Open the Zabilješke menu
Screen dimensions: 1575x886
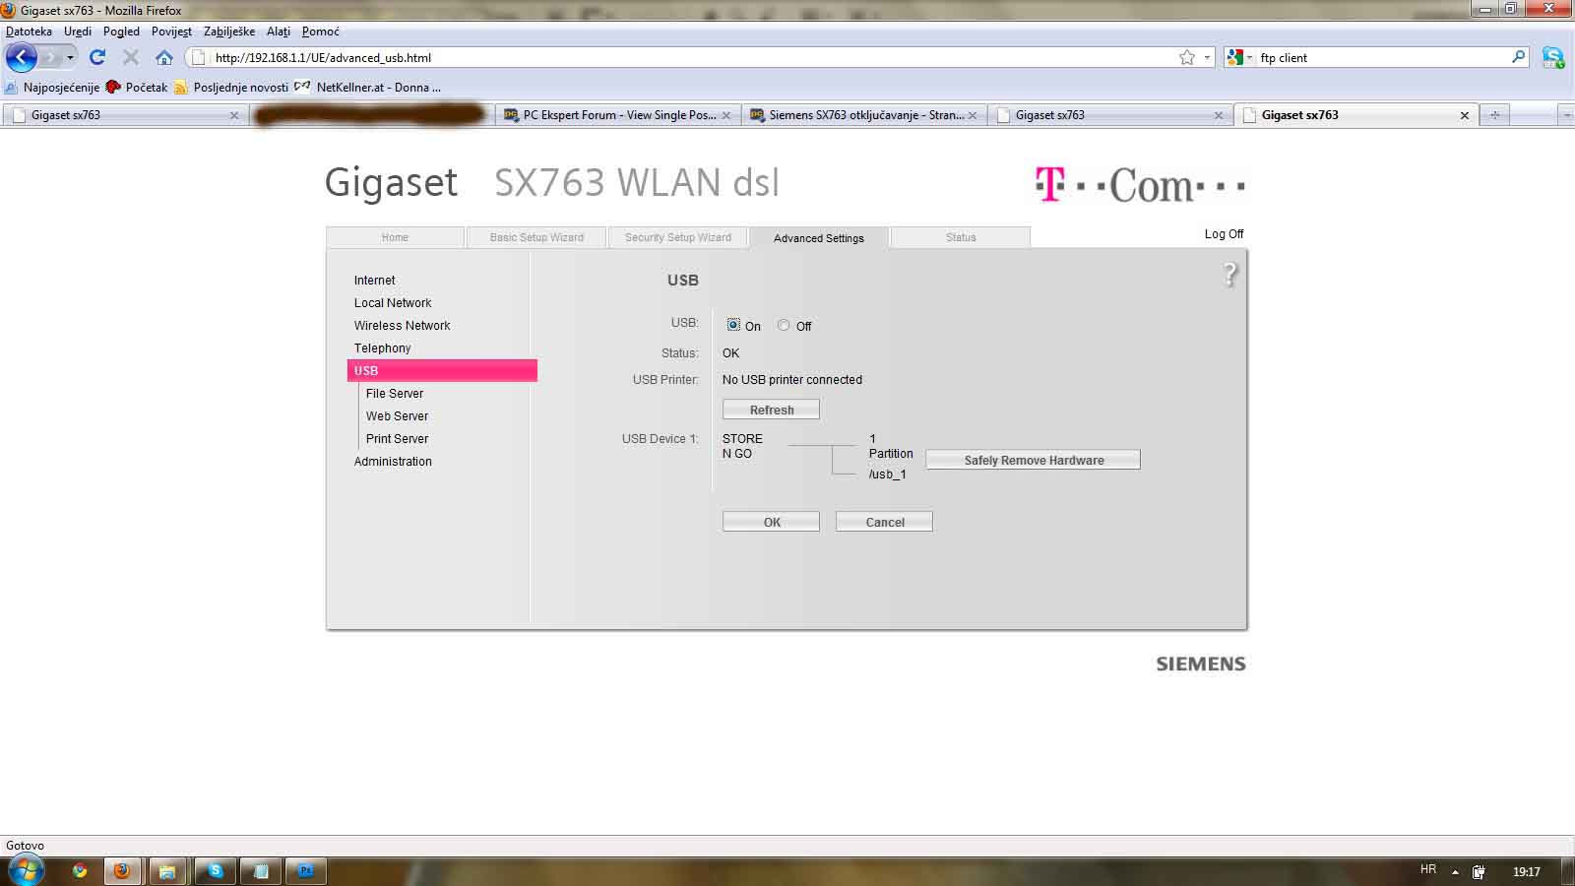[x=229, y=32]
